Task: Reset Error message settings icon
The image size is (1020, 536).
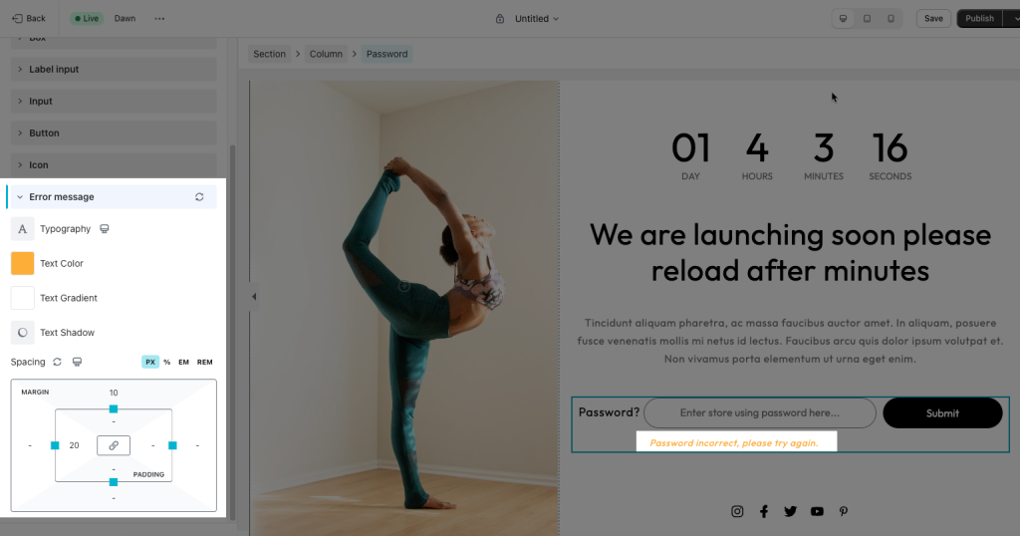Action: click(x=199, y=197)
